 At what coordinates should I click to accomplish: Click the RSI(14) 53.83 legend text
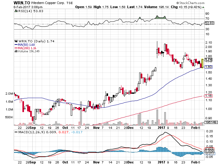(x=31, y=11)
